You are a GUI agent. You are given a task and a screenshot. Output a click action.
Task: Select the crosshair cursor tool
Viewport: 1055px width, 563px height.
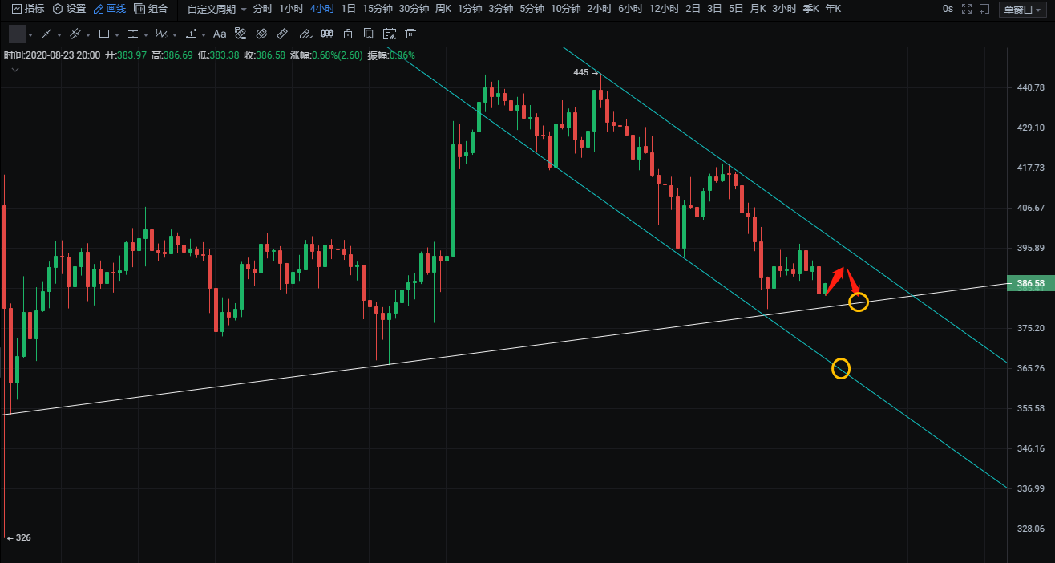[x=18, y=34]
